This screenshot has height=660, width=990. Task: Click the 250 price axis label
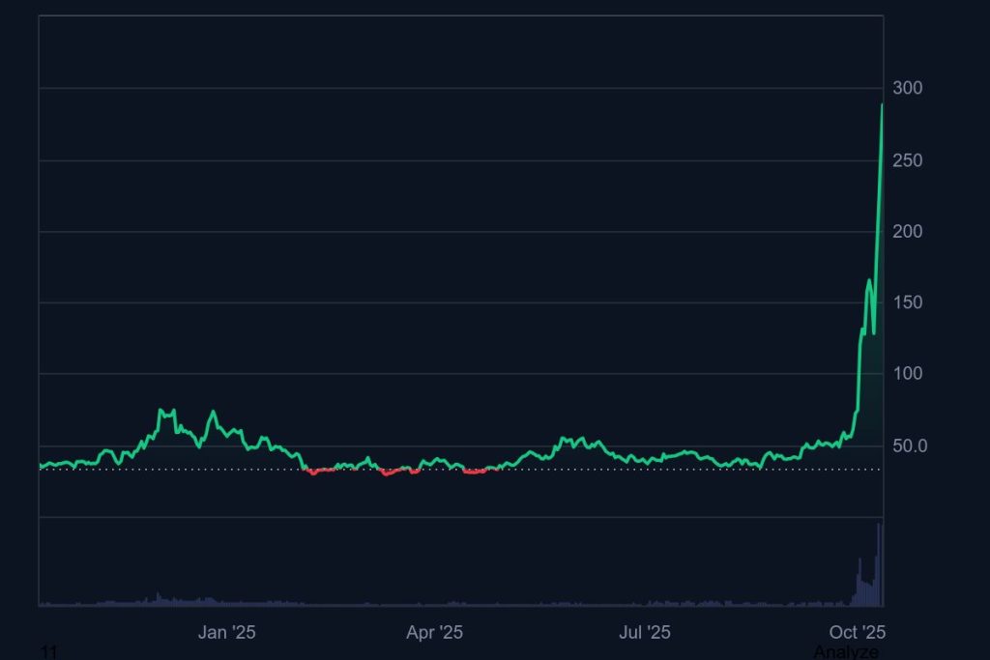[x=908, y=160]
